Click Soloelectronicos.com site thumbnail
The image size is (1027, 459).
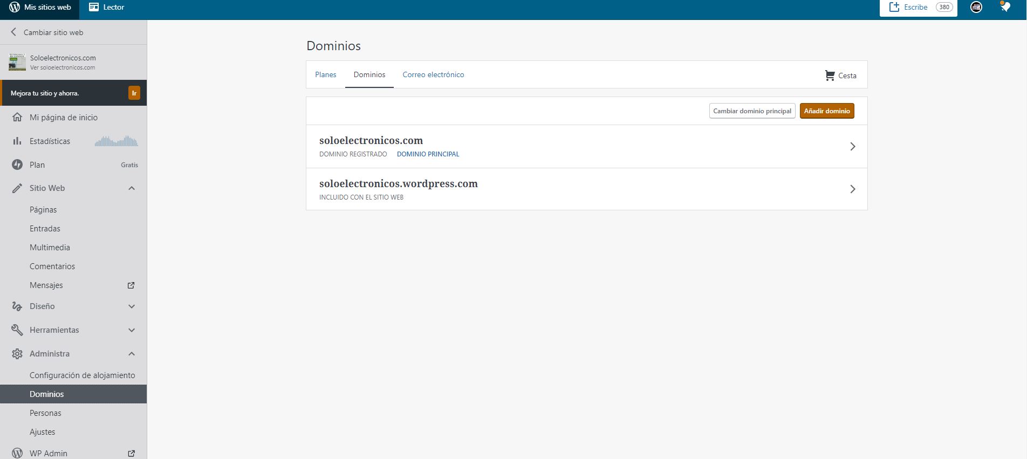pyautogui.click(x=17, y=62)
